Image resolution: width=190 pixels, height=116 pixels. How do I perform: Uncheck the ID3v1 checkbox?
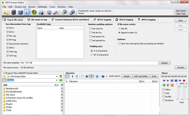[x=8, y=28]
